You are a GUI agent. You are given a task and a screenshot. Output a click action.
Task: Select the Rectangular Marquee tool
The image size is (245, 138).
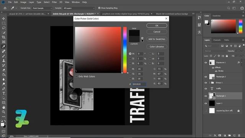3,23
